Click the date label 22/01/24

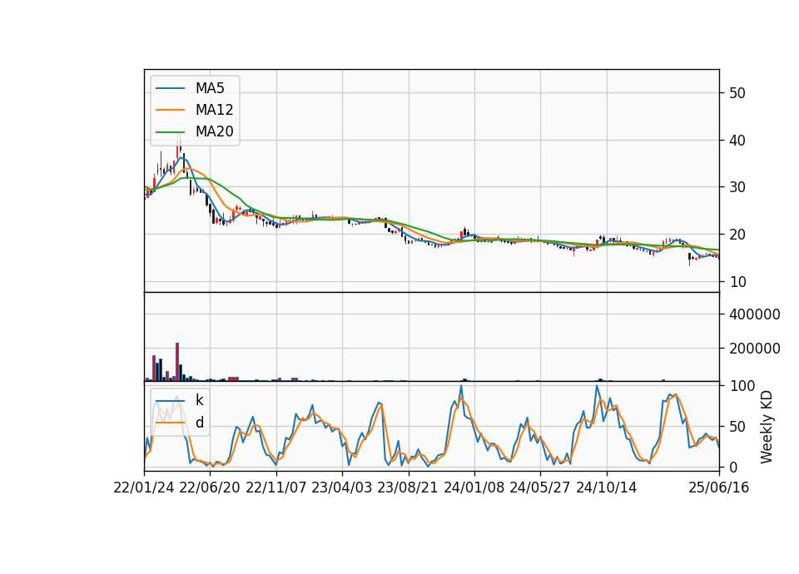(144, 487)
